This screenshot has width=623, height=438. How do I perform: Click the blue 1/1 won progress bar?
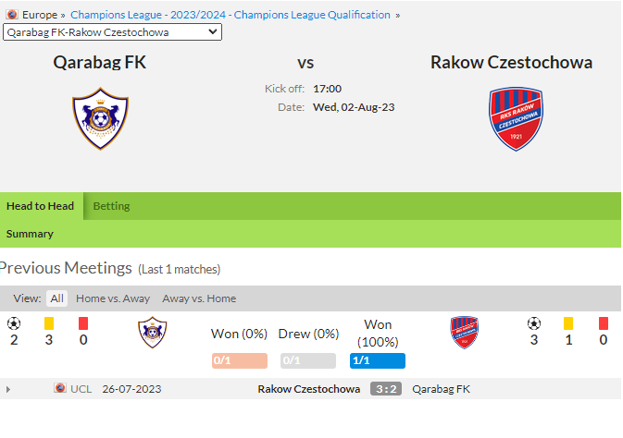coord(378,360)
